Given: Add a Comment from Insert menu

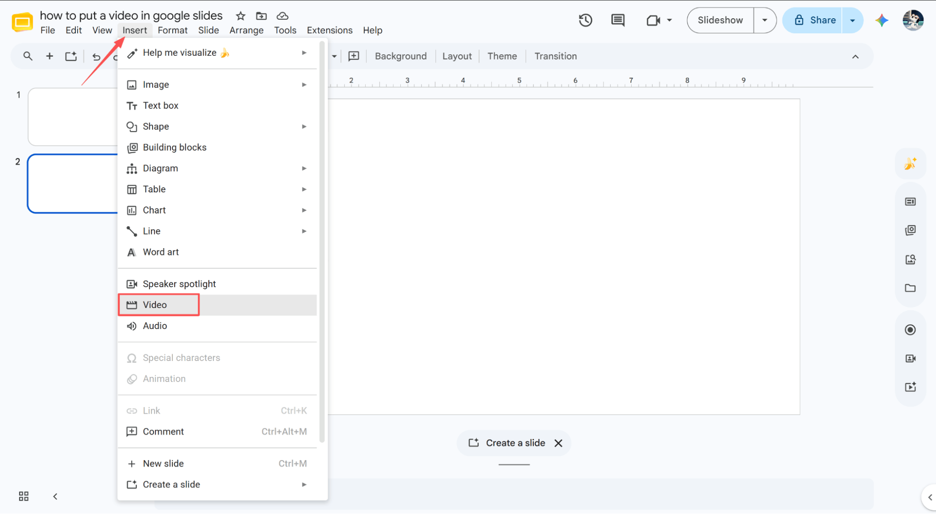Looking at the screenshot, I should click(218, 432).
